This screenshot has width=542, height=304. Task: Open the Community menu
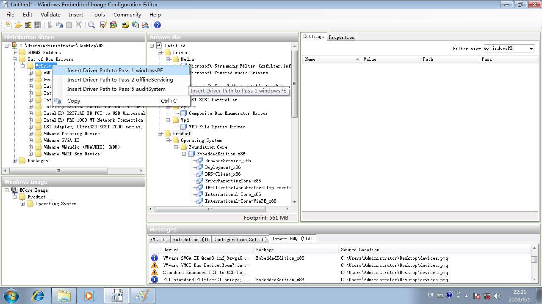[127, 15]
